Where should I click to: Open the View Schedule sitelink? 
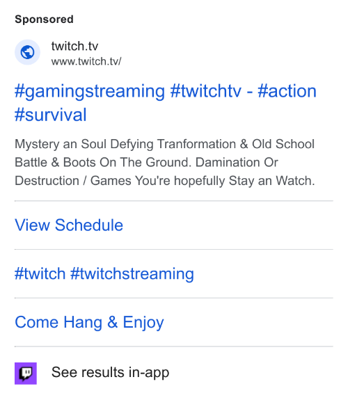[69, 225]
